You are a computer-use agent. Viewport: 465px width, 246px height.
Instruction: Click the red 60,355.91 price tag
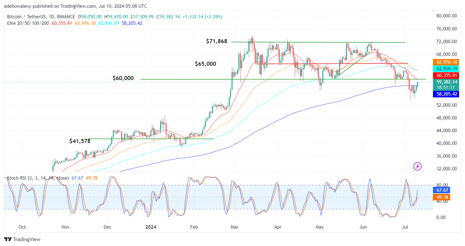coord(446,75)
